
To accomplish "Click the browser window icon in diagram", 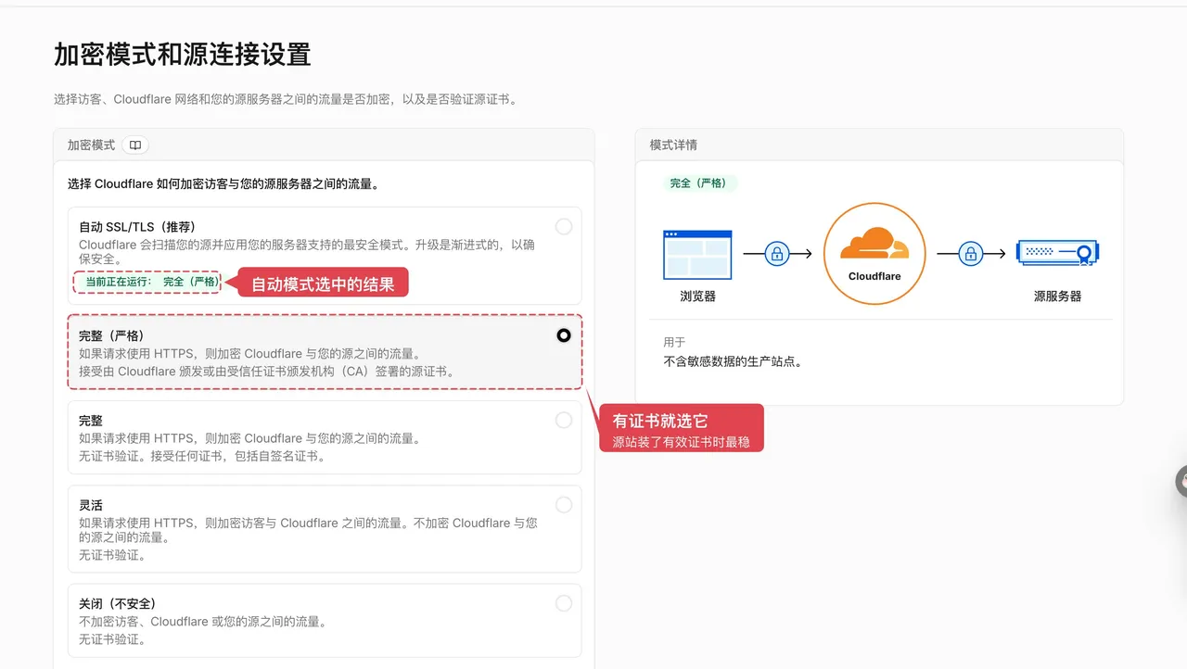I will point(697,255).
